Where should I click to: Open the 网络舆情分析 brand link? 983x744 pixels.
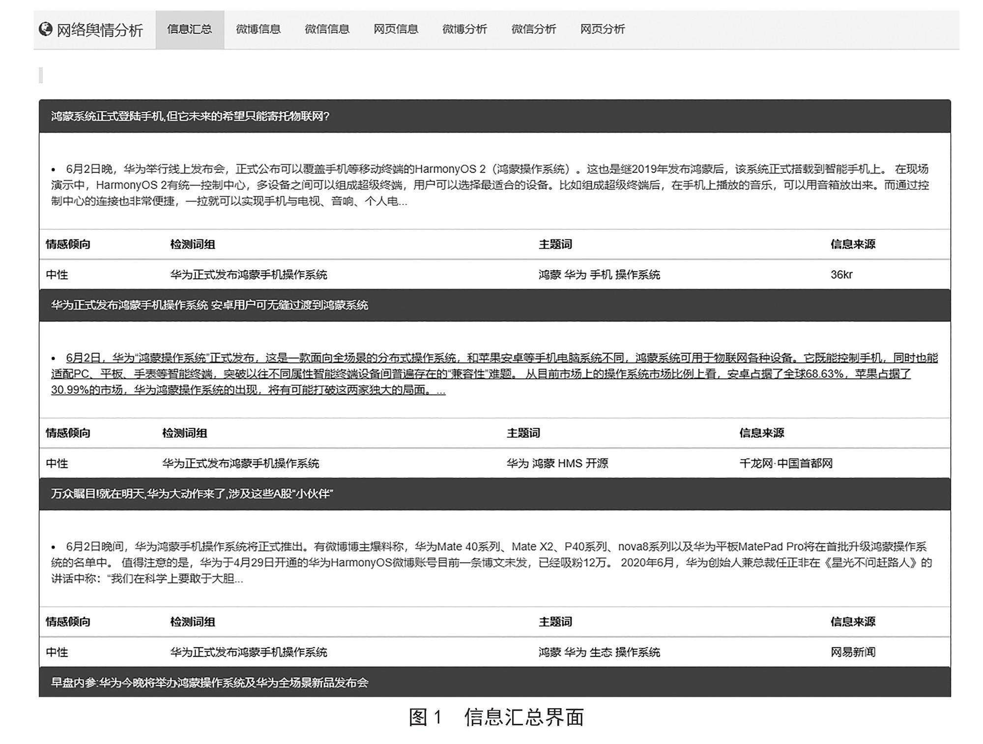(x=99, y=30)
